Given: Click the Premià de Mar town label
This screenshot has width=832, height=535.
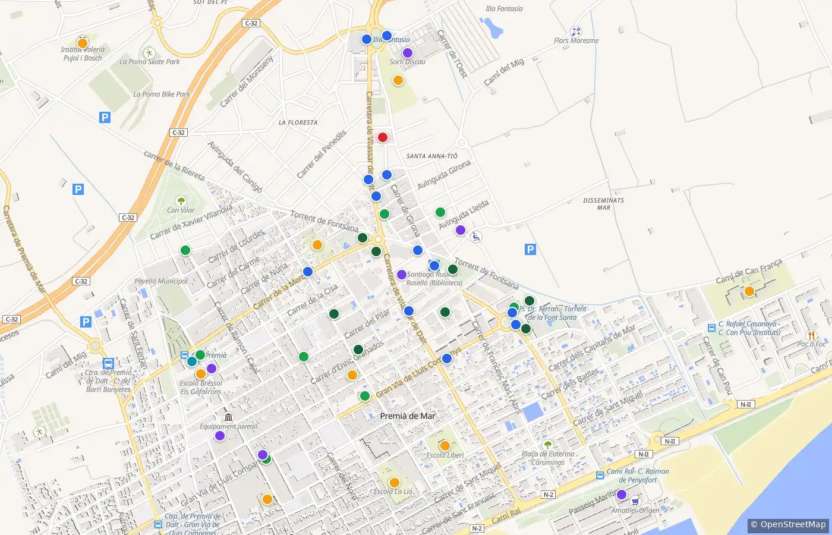Looking at the screenshot, I should 408,416.
